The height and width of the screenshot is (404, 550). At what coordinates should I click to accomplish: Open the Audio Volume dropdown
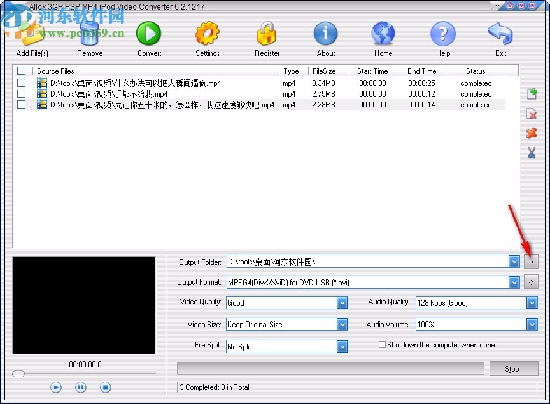[532, 325]
